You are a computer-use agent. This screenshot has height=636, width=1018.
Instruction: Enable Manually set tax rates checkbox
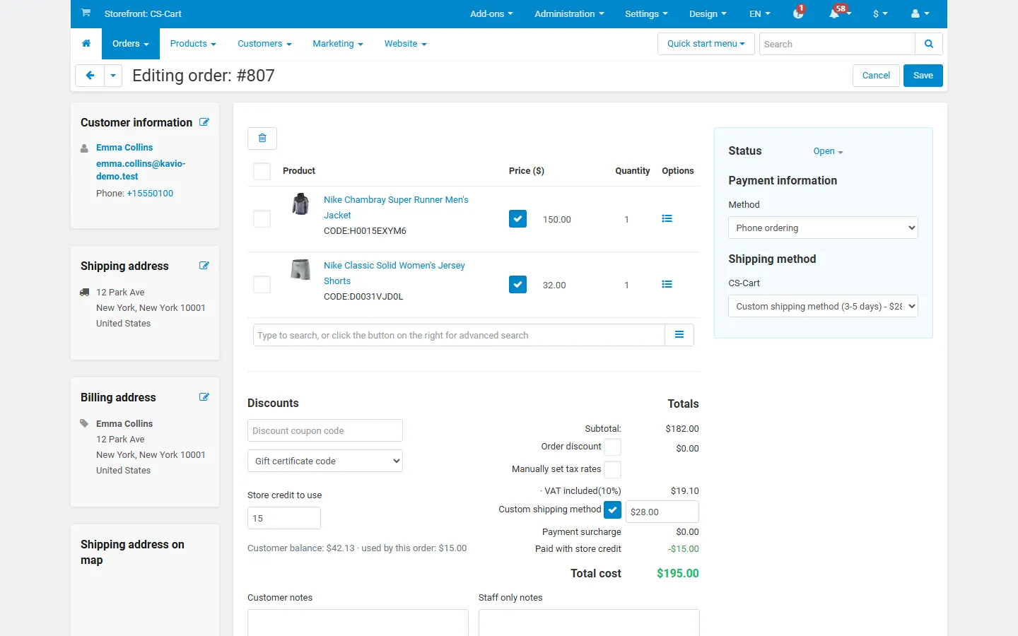(613, 470)
